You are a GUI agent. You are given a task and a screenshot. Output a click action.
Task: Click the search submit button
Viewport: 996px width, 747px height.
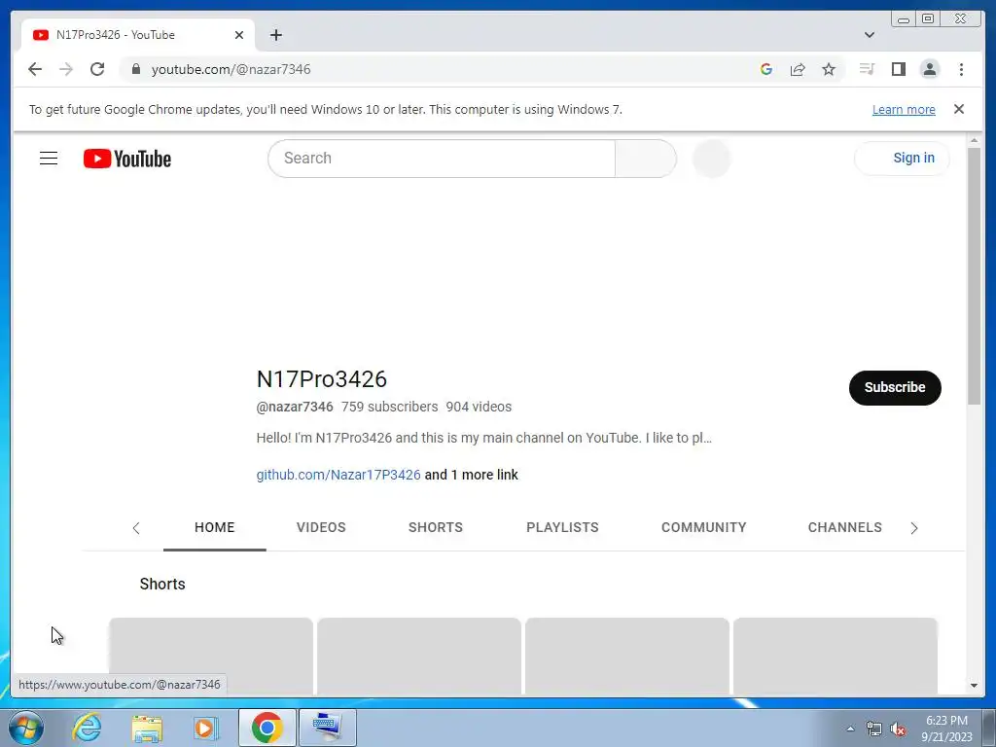646,159
